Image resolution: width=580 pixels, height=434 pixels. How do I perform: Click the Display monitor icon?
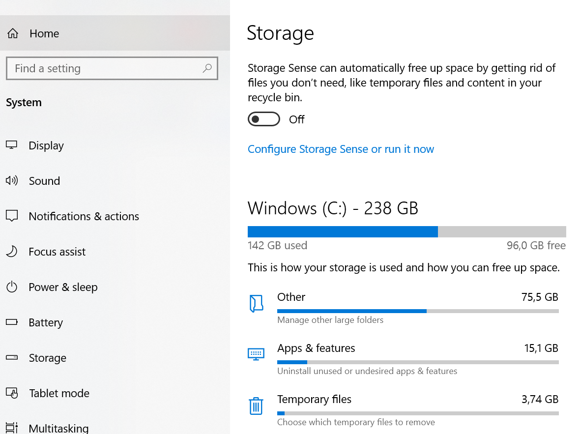[11, 145]
